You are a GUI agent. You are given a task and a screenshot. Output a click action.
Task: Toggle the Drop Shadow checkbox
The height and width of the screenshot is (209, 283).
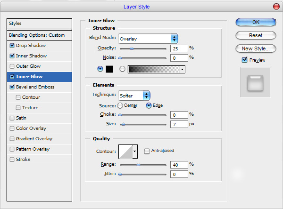pyautogui.click(x=12, y=45)
